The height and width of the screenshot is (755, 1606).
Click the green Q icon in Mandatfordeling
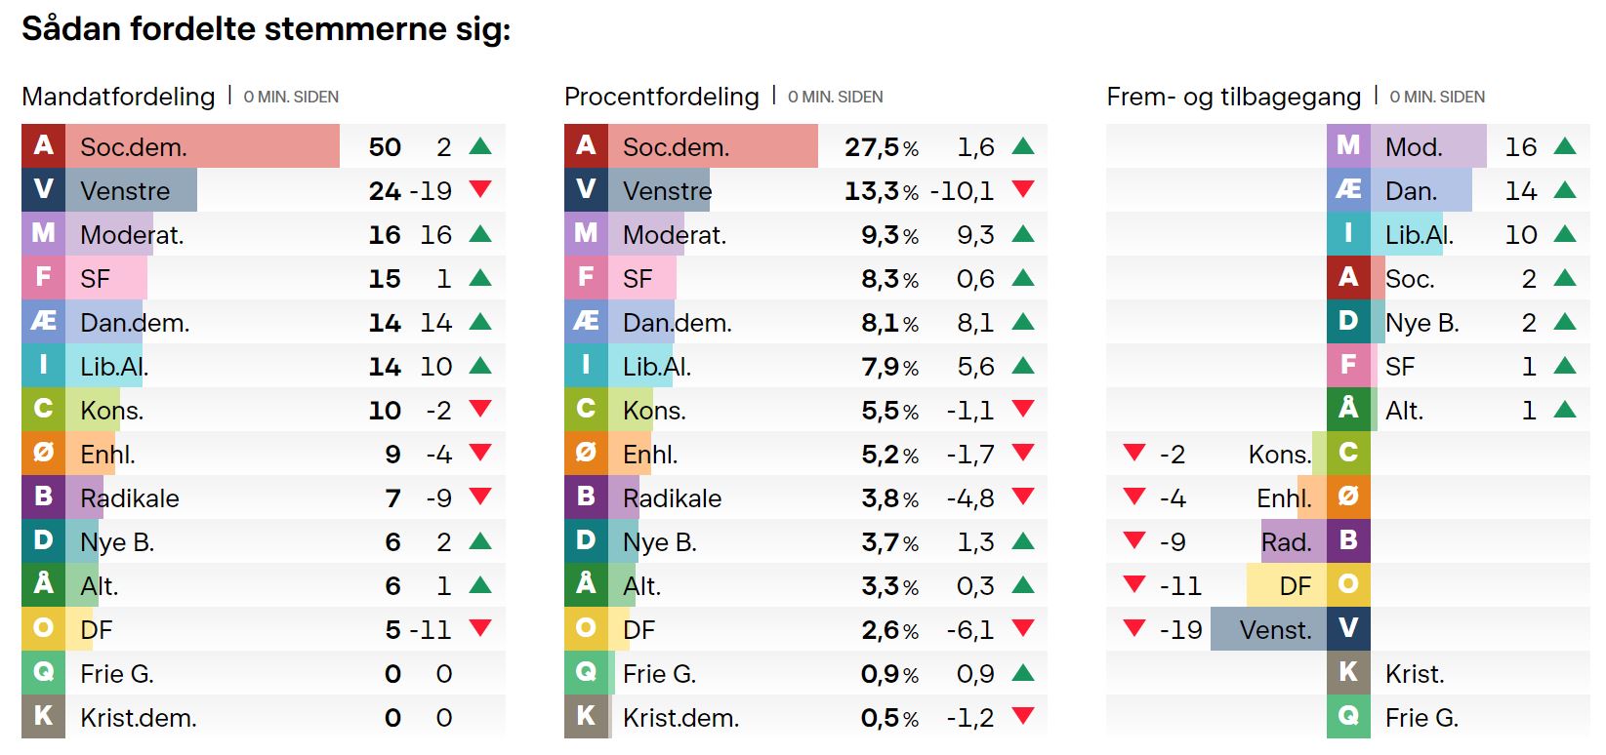tap(43, 673)
